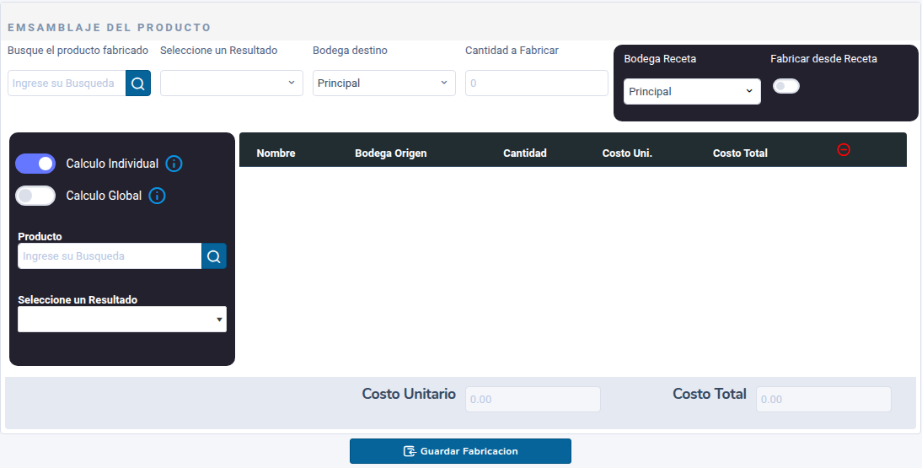Image resolution: width=922 pixels, height=468 pixels.
Task: Enable the Calculo Global switch
Action: point(35,196)
